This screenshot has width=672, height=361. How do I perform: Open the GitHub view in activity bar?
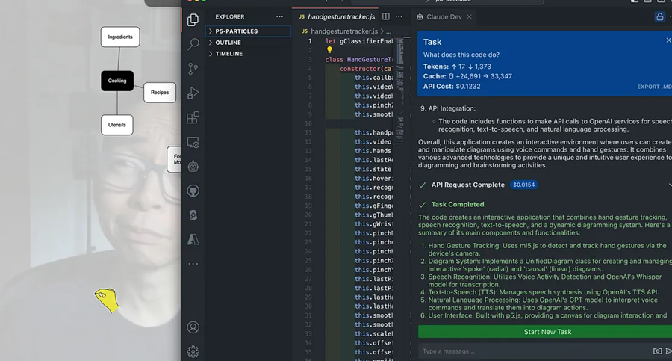pyautogui.click(x=193, y=191)
